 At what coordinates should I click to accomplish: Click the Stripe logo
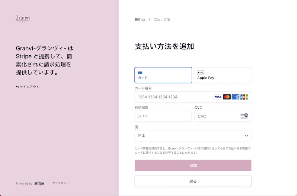(39, 183)
